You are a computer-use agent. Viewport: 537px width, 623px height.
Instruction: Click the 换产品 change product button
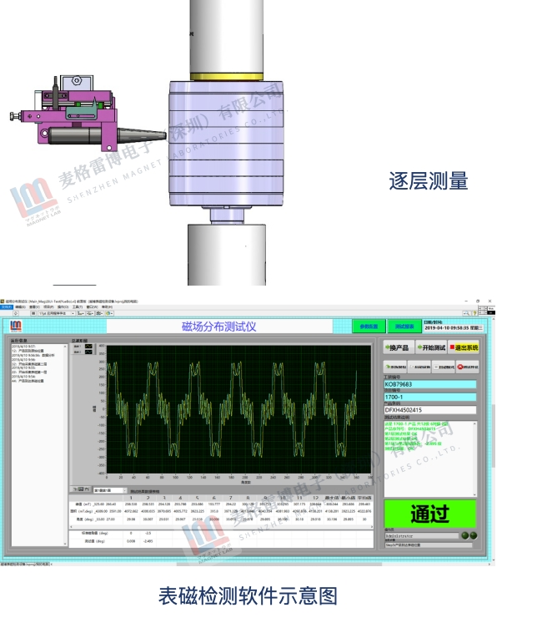click(397, 347)
